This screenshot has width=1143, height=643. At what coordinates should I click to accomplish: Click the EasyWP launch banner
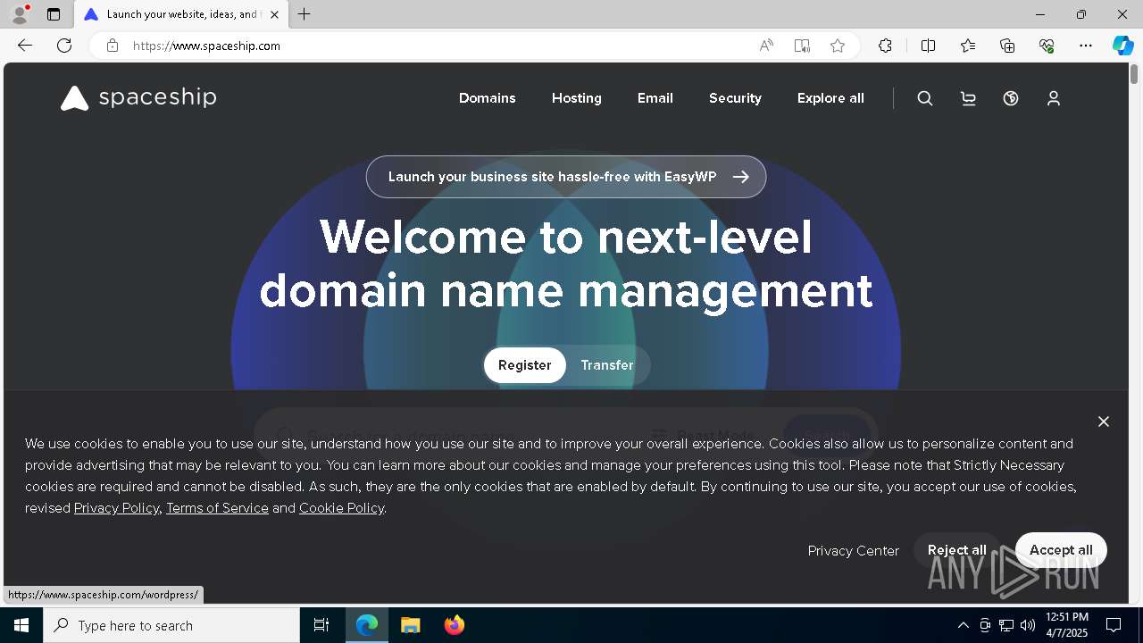(x=566, y=177)
